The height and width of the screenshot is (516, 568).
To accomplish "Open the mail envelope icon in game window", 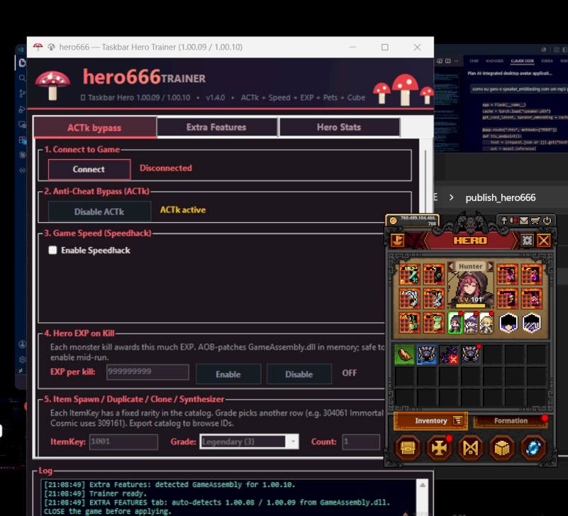I will (x=524, y=221).
